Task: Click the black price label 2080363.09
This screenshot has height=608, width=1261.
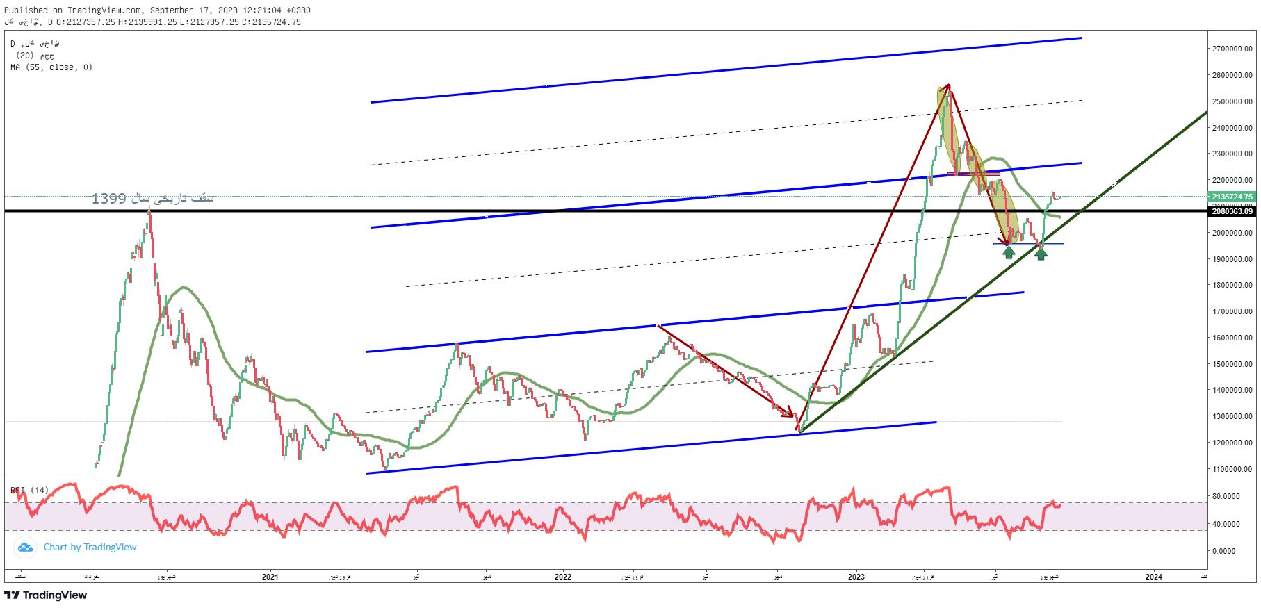Action: point(1232,211)
